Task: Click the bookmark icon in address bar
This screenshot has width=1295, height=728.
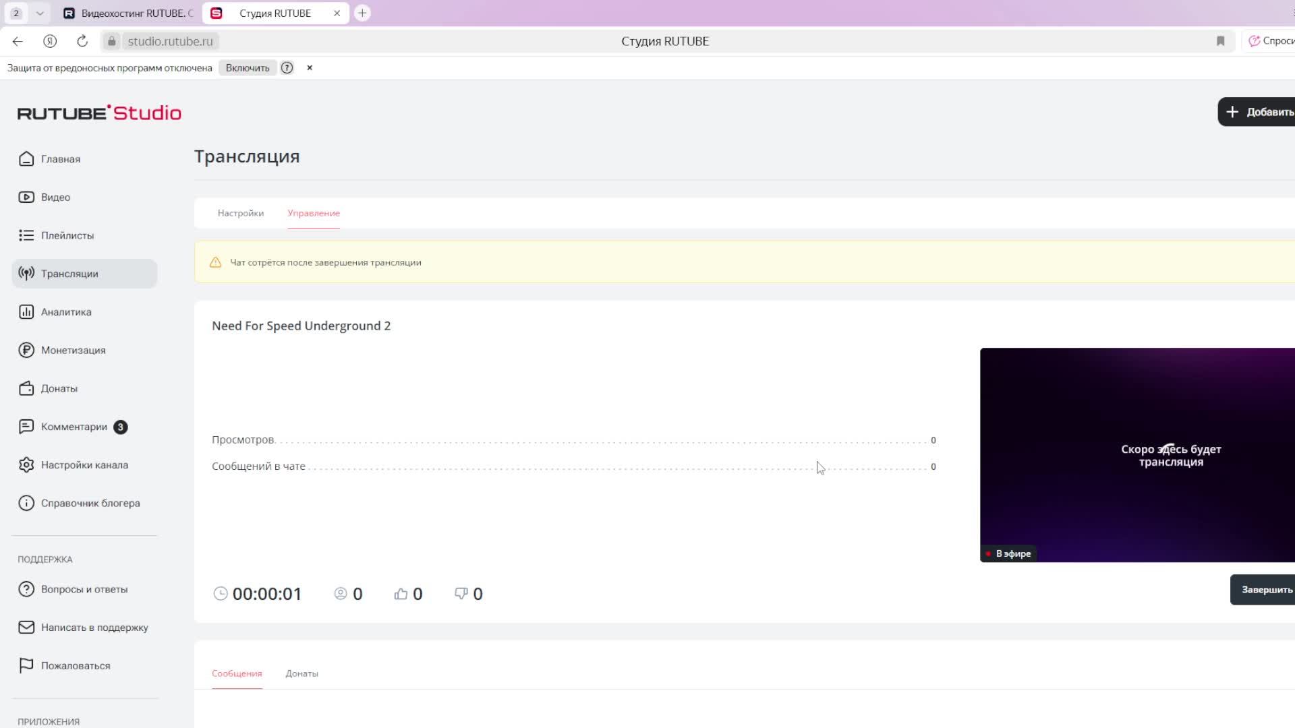Action: pos(1220,41)
